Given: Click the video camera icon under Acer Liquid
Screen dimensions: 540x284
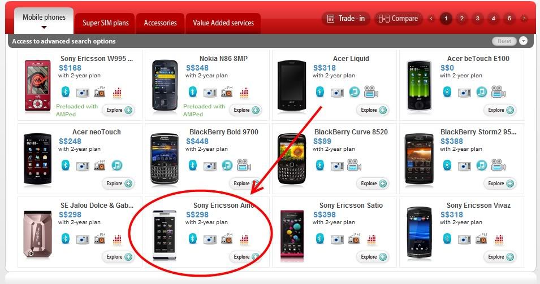Looking at the screenshot, I should 371,91.
